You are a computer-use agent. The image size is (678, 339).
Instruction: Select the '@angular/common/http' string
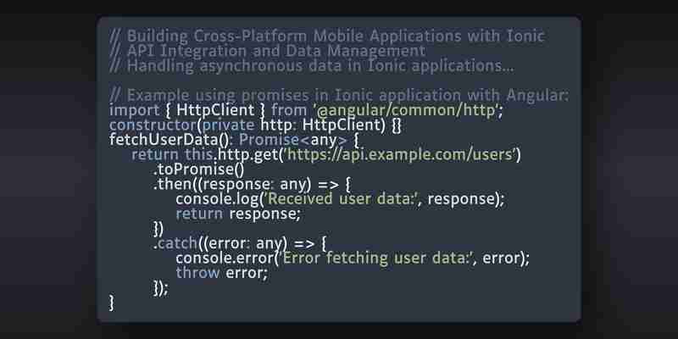[x=406, y=110]
